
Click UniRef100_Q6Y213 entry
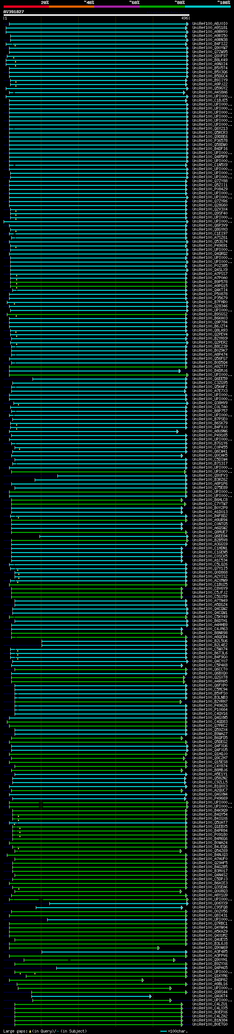(210, 129)
